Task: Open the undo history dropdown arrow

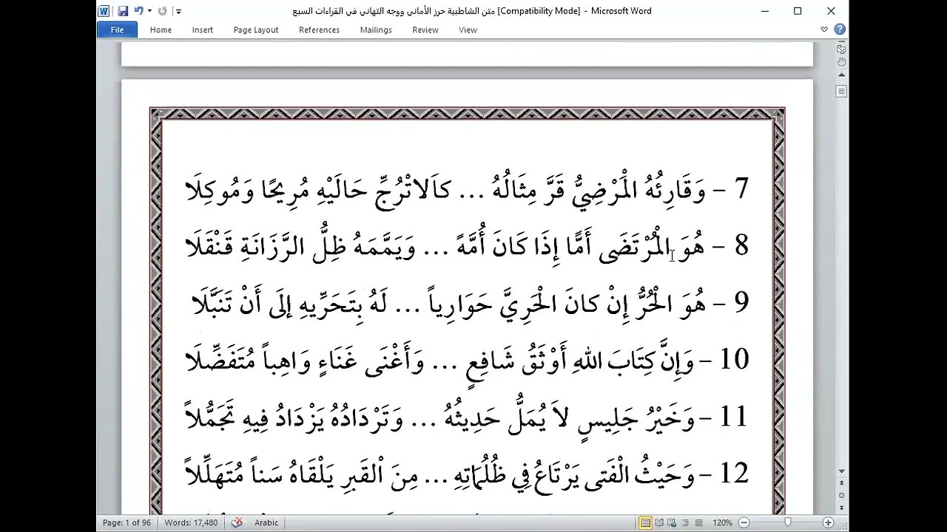Action: tap(149, 11)
